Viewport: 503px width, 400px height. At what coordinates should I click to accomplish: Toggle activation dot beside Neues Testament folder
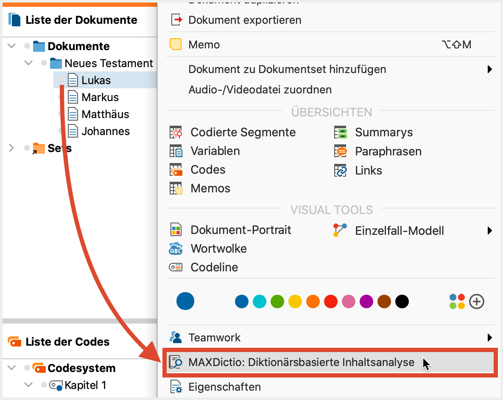click(x=44, y=63)
